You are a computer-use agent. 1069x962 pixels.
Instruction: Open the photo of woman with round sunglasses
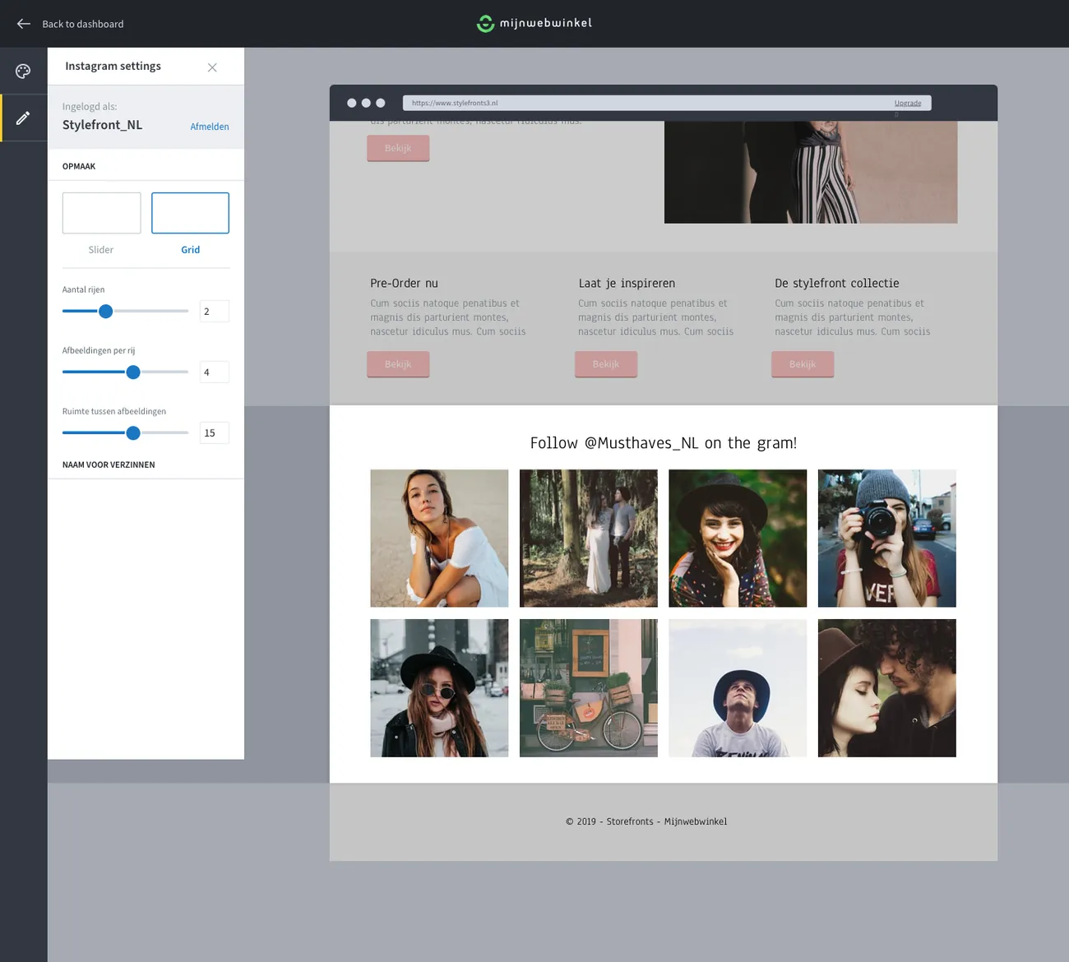[439, 688]
